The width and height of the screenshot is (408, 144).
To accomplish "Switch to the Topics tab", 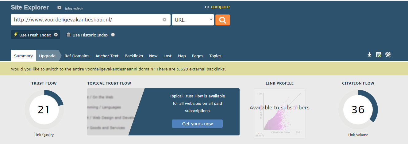I will pyautogui.click(x=215, y=56).
